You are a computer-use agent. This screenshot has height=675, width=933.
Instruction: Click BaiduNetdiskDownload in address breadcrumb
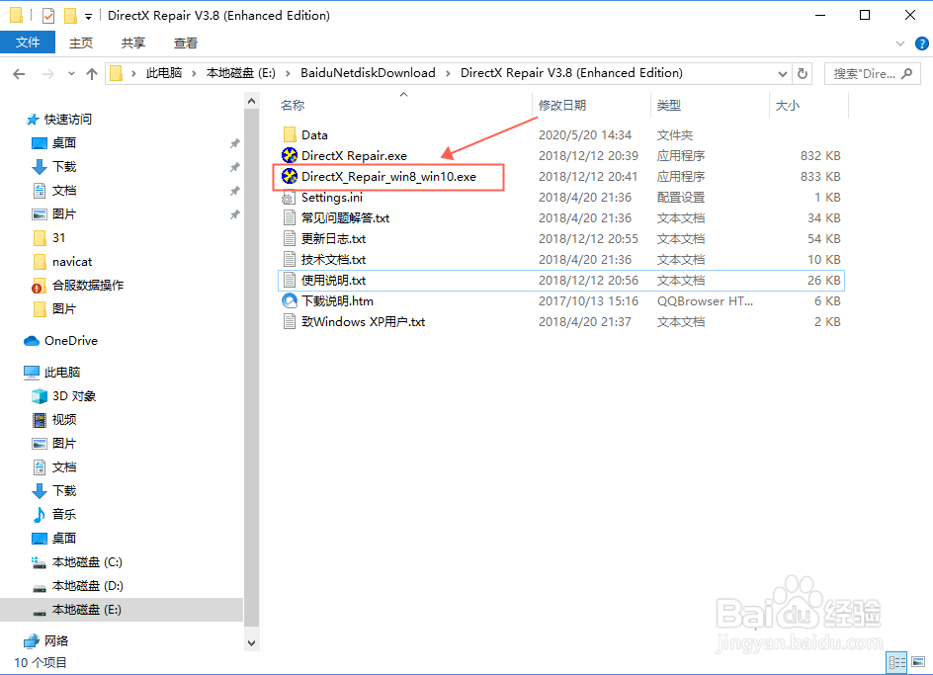[x=368, y=73]
